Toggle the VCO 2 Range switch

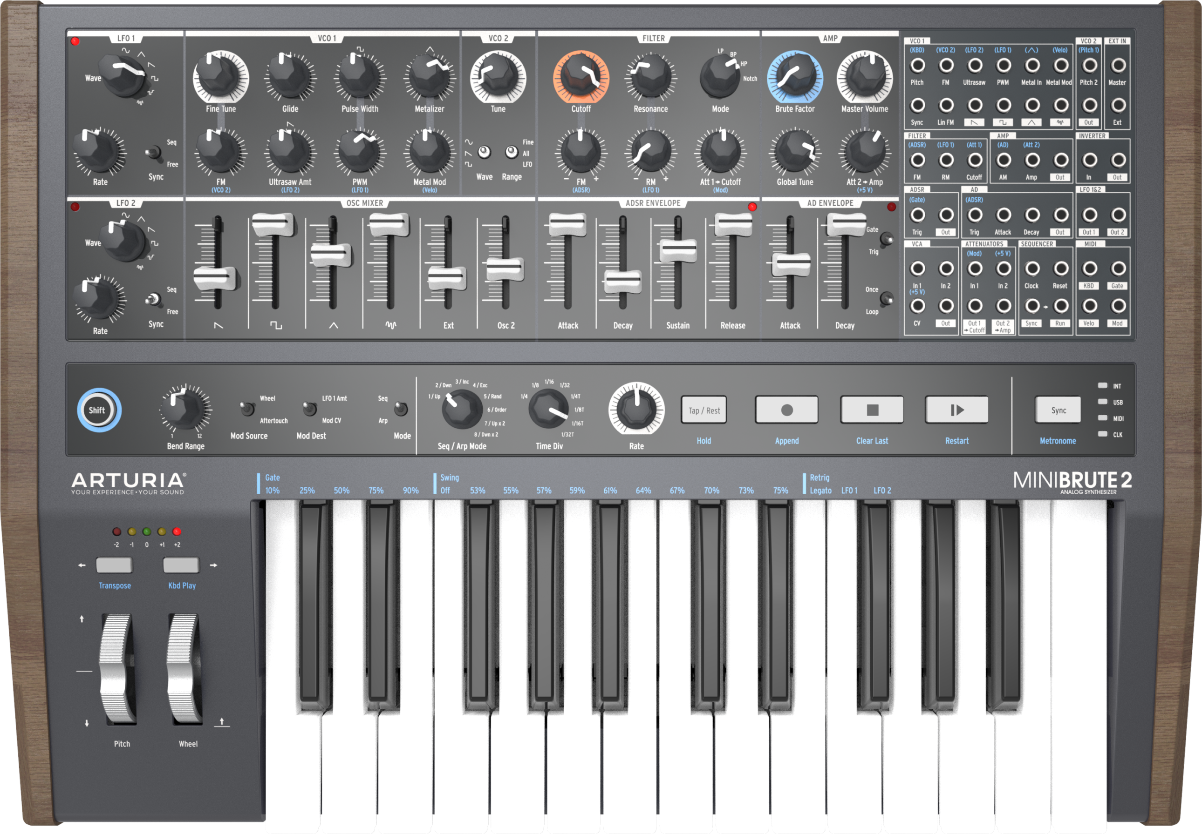[x=512, y=152]
